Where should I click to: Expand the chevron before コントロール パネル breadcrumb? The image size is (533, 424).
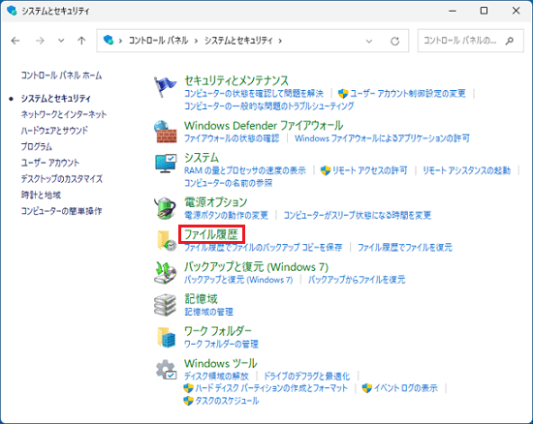(120, 41)
